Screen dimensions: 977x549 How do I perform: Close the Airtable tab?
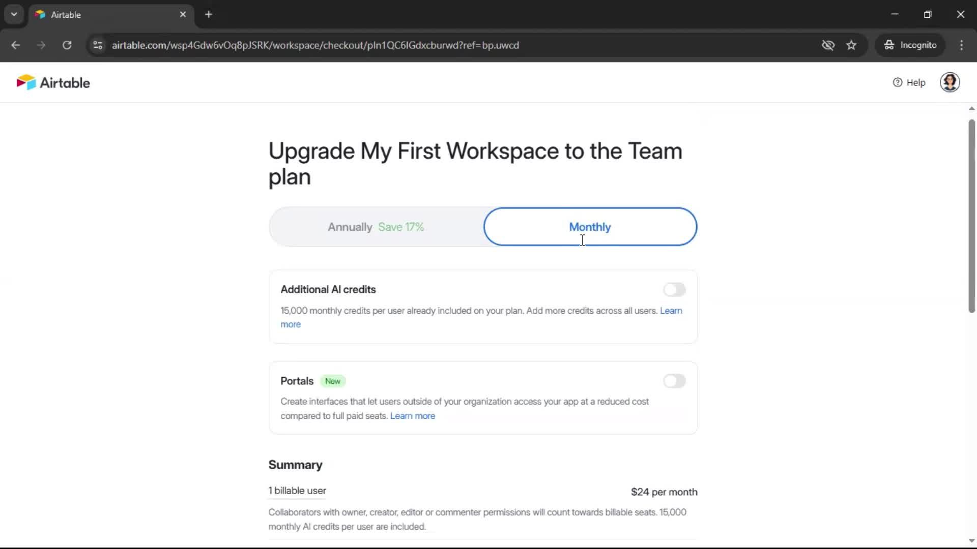pyautogui.click(x=183, y=14)
